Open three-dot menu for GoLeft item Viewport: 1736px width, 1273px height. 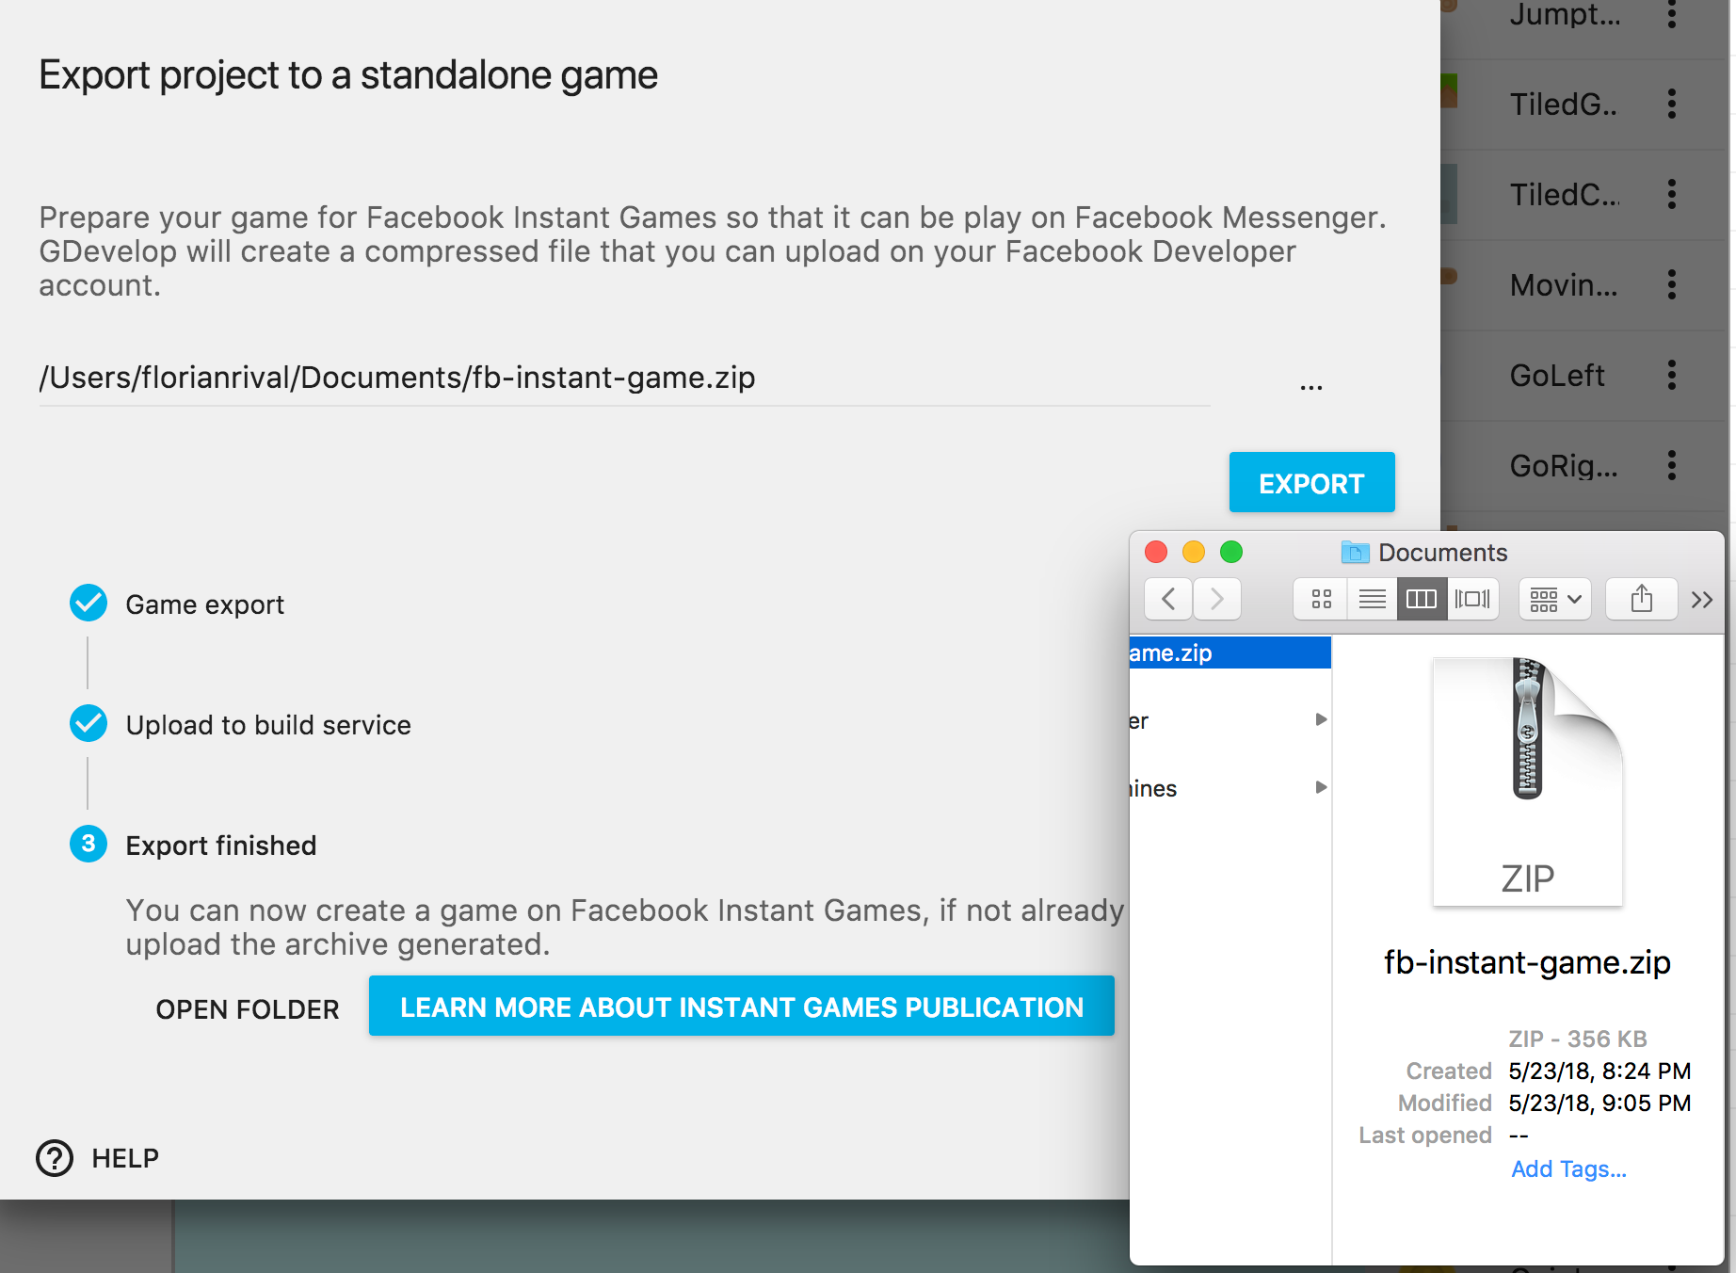tap(1672, 375)
